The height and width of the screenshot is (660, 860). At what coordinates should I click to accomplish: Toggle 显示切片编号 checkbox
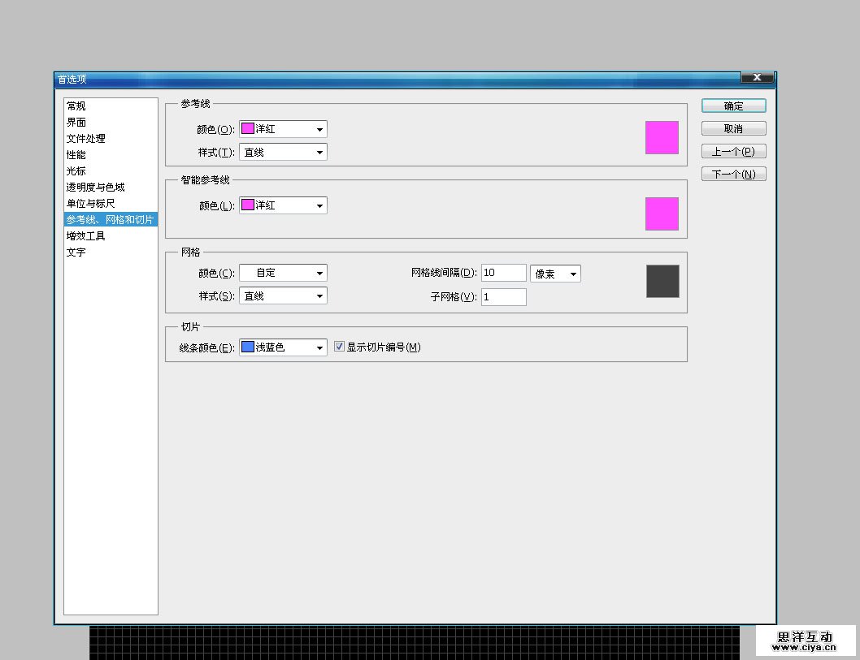point(341,347)
